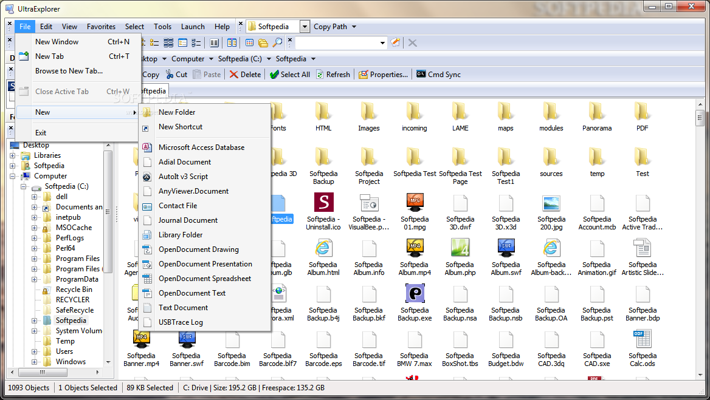
Task: Select the tiles view toolbar icon
Action: (168, 43)
